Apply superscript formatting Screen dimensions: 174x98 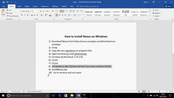[38, 15]
